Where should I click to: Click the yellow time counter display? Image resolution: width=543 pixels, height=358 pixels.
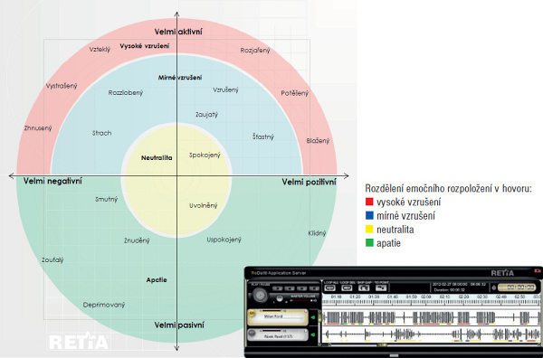pyautogui.click(x=517, y=287)
